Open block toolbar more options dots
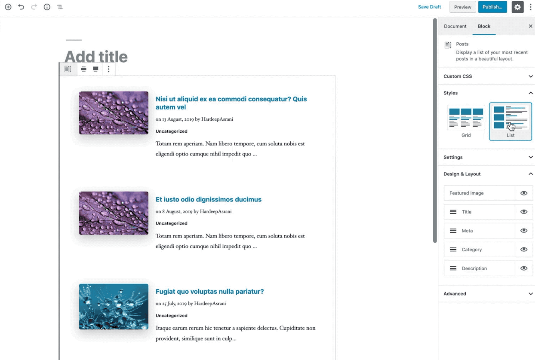The image size is (535, 360). tap(109, 69)
